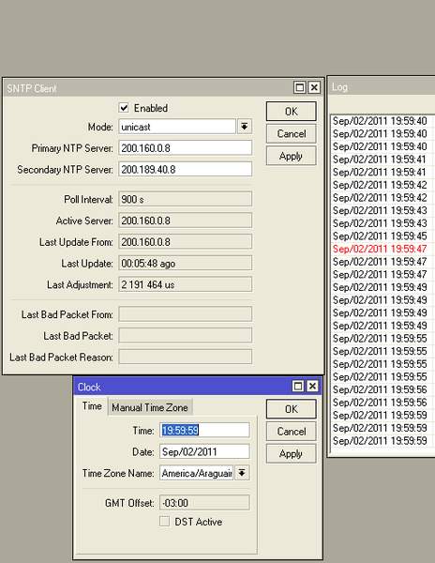Confirm SNTP Client with OK
This screenshot has height=563, width=435.
(x=292, y=112)
